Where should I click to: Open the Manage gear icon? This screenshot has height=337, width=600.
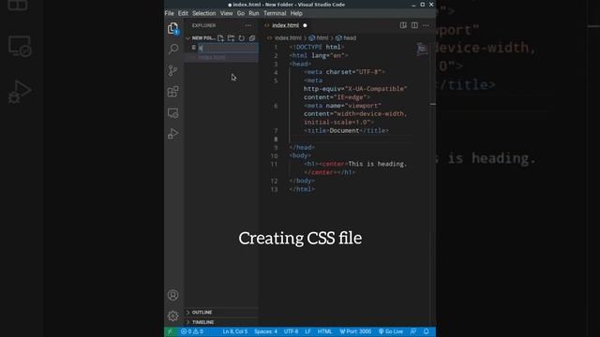172,315
